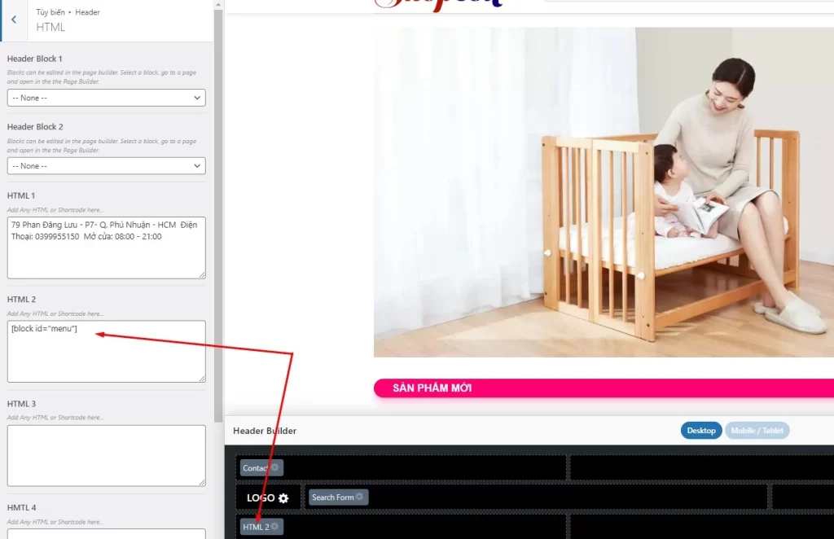This screenshot has height=539, width=834.
Task: Click the LOGO block in header builder
Action: [261, 497]
